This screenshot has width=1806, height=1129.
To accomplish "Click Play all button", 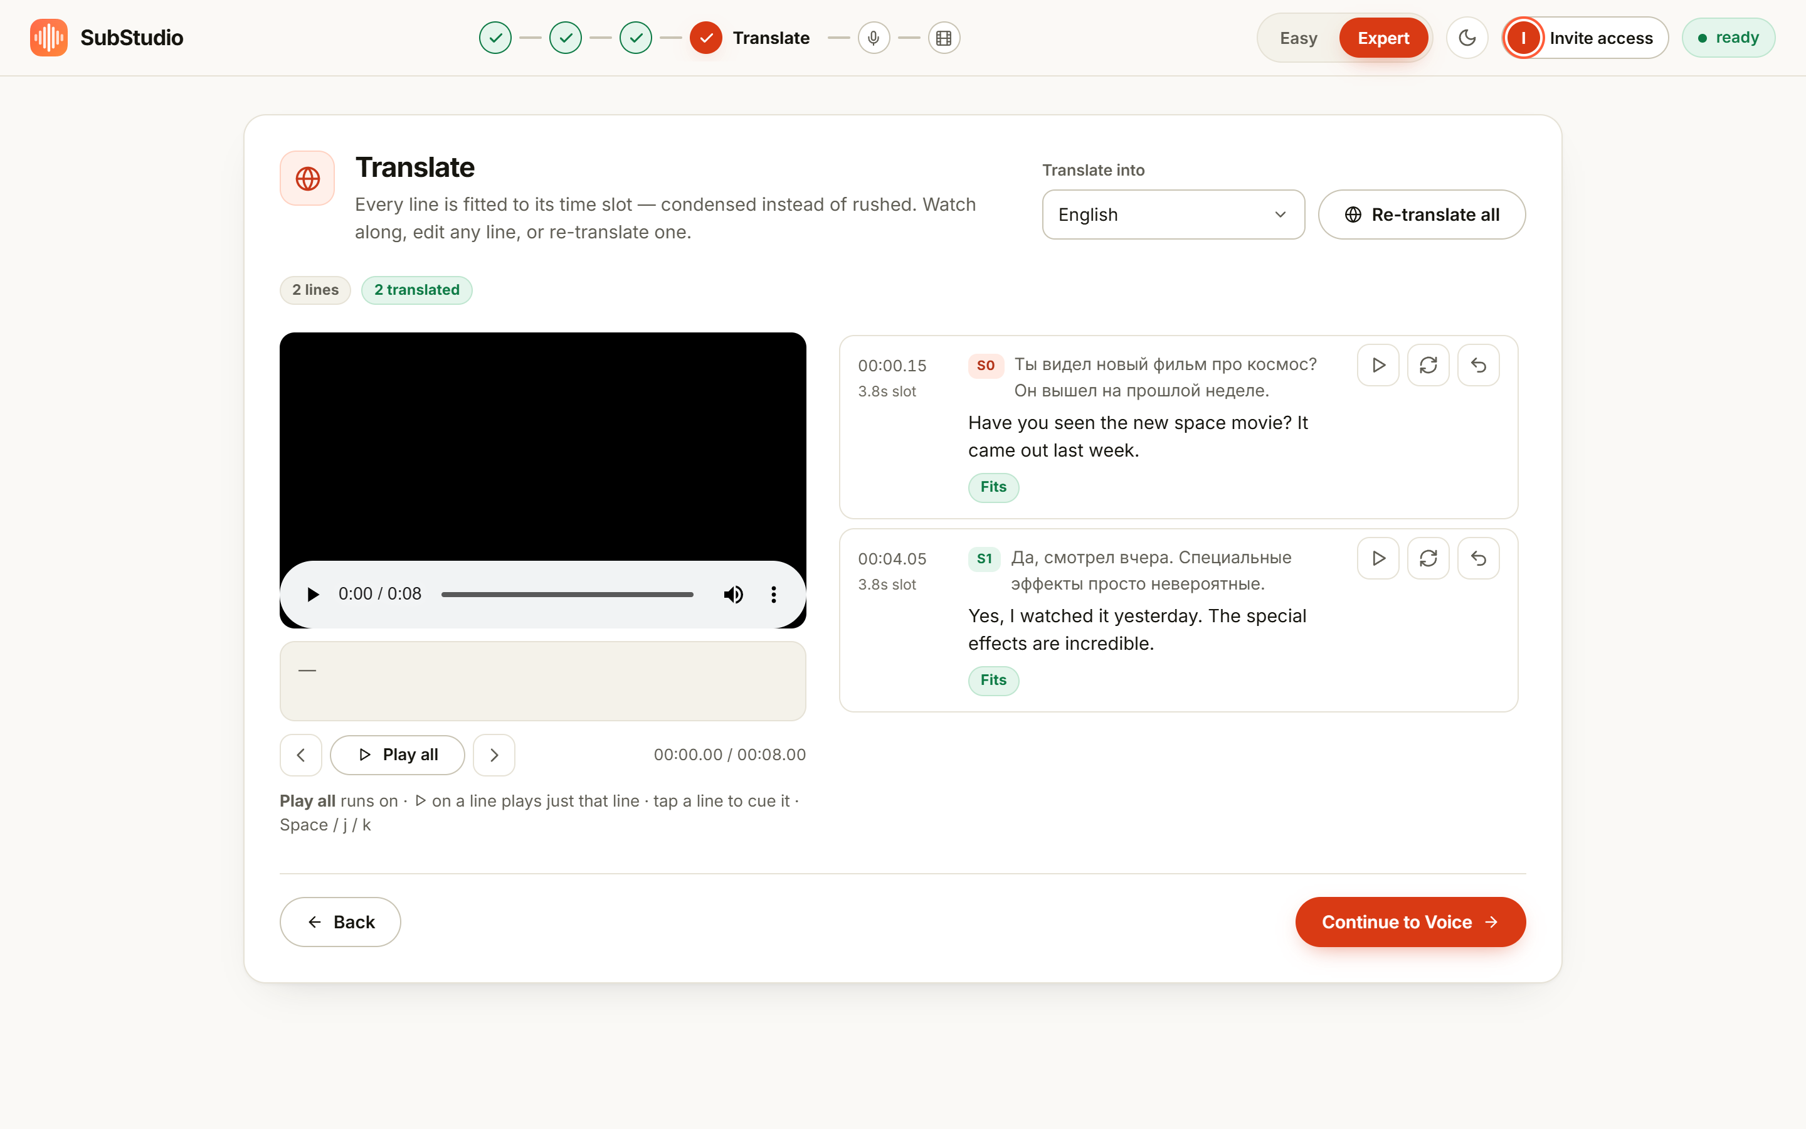I will [397, 755].
